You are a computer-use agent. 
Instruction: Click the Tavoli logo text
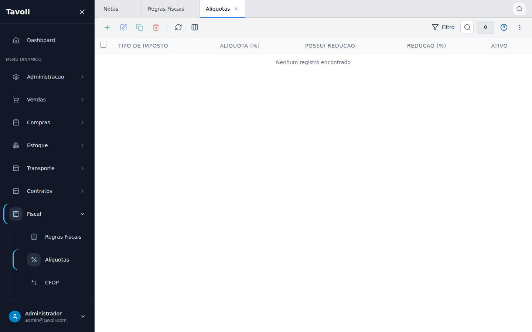[18, 12]
